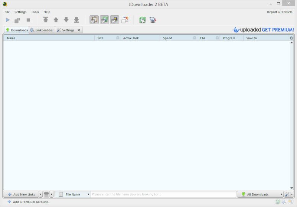Move selected item up one position
Screen dimensions: 297x207
point(56,20)
